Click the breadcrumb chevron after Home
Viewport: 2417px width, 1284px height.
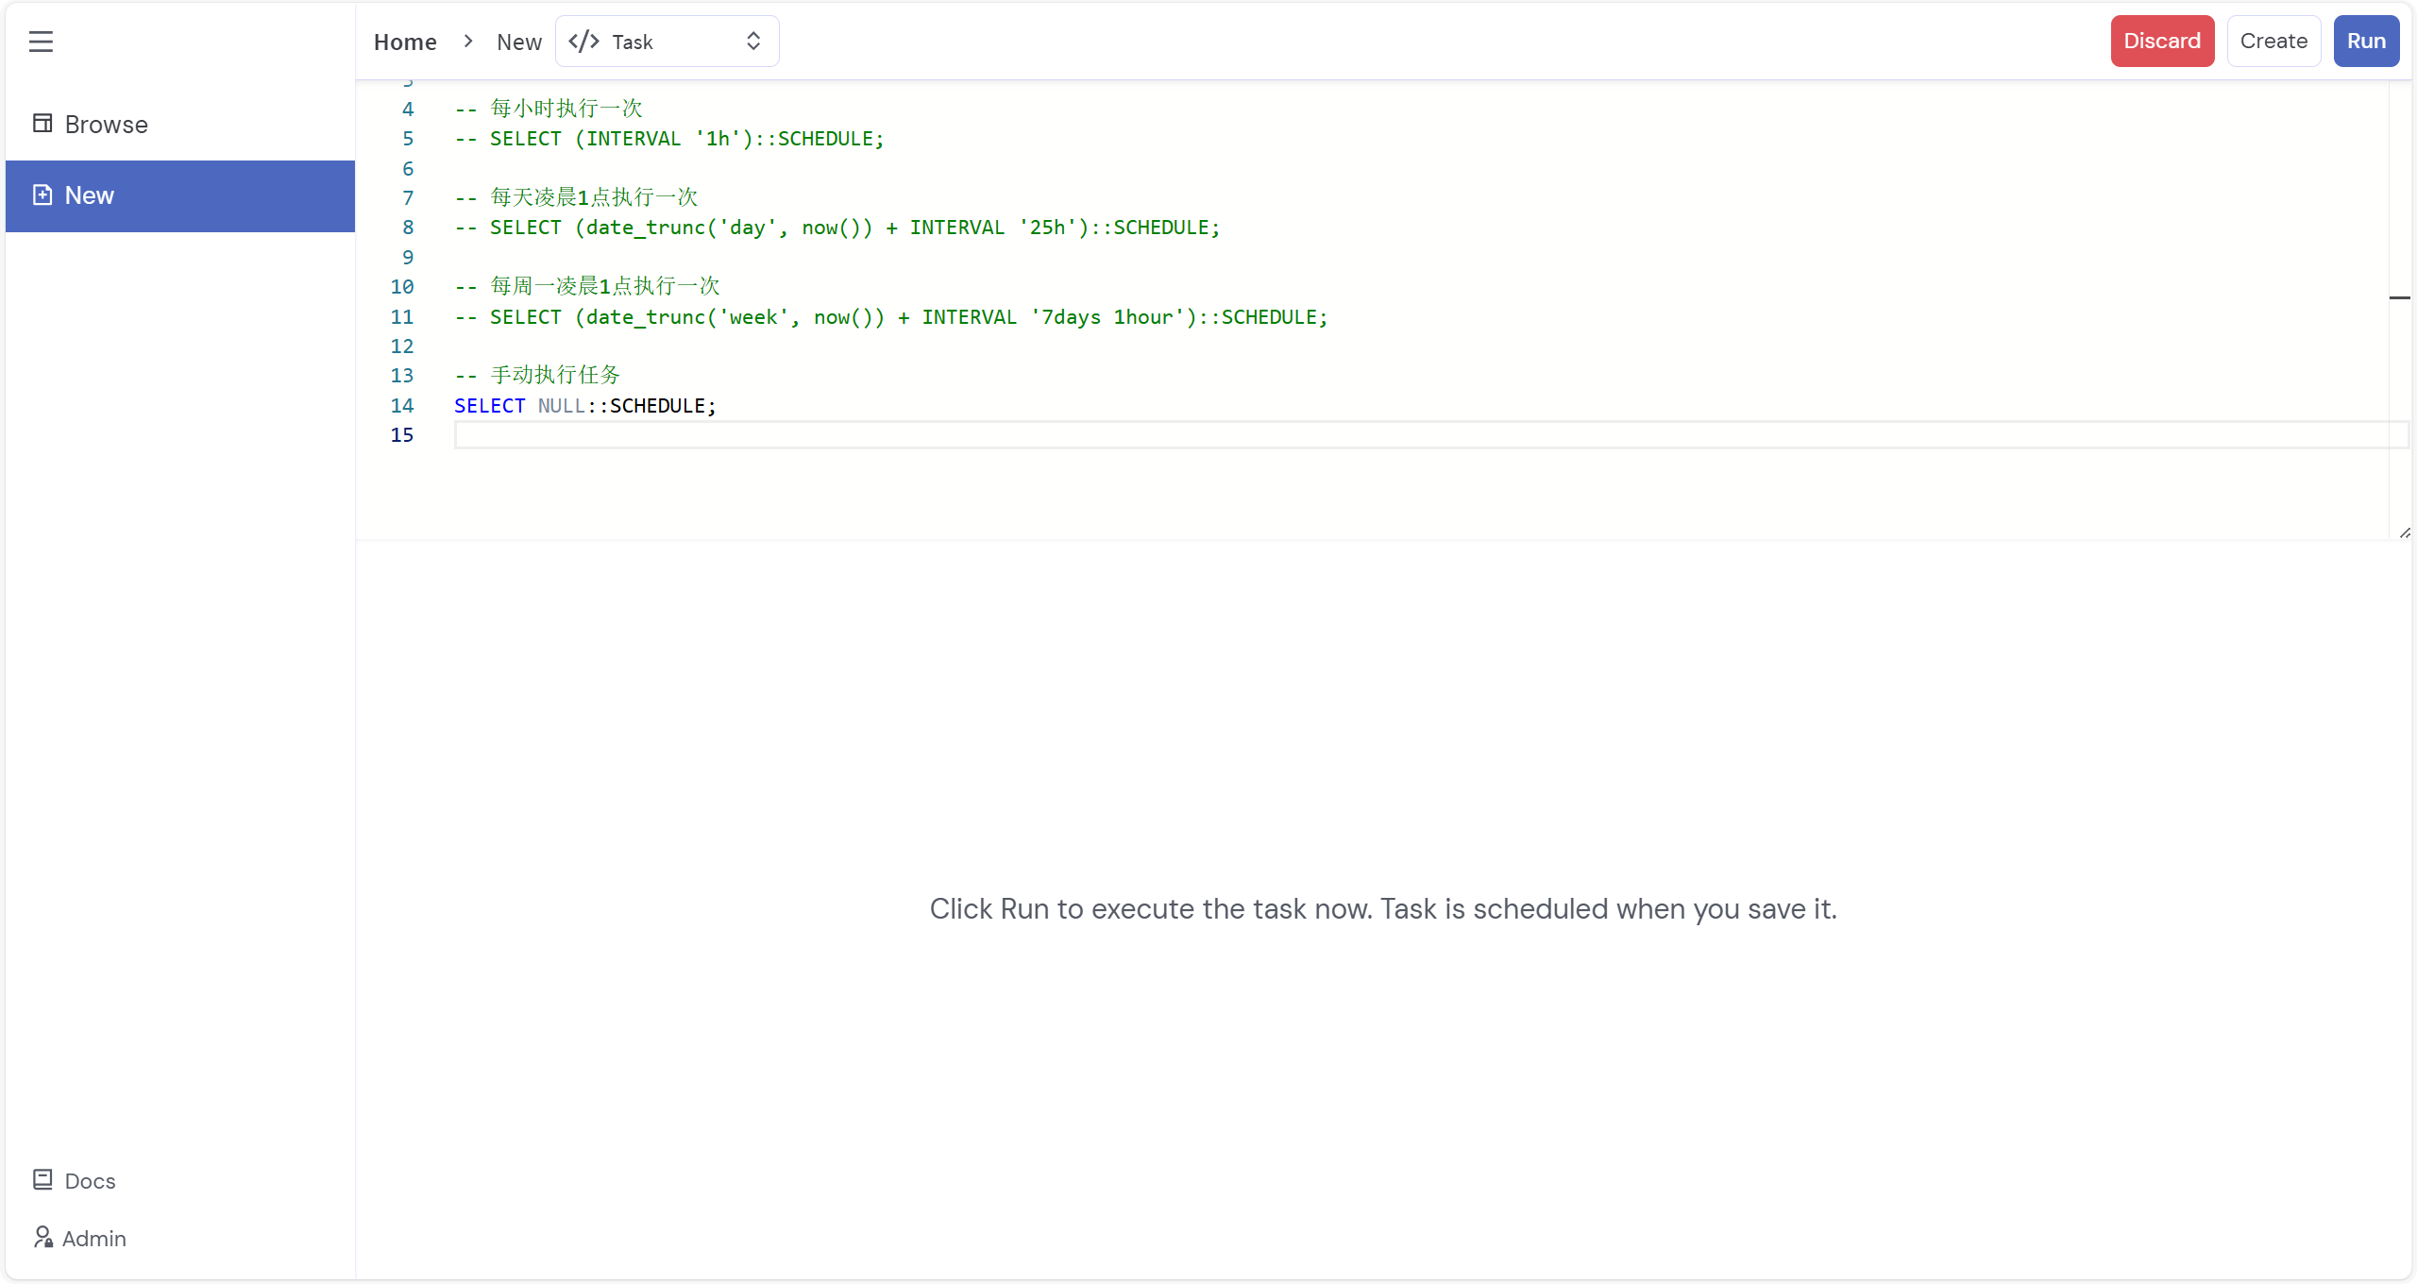click(467, 42)
